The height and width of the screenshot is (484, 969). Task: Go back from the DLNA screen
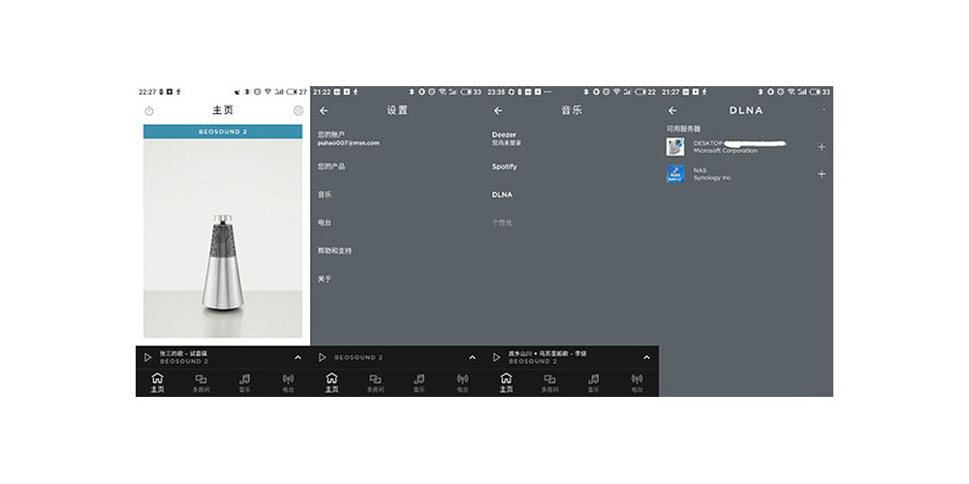coord(672,111)
